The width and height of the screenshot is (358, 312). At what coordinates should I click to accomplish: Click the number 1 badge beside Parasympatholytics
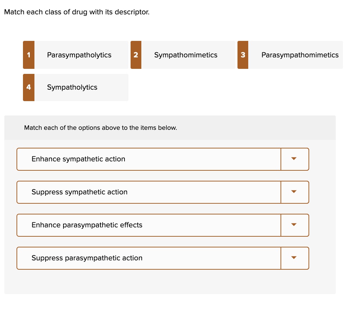coord(28,55)
